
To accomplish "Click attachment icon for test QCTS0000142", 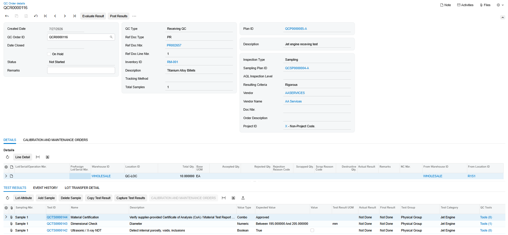I will point(11,230).
